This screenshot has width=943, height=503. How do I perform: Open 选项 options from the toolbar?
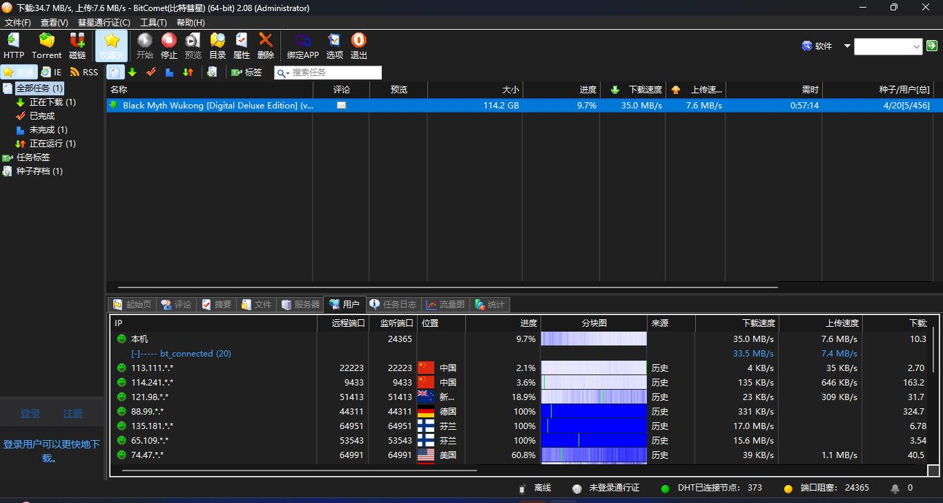335,46
